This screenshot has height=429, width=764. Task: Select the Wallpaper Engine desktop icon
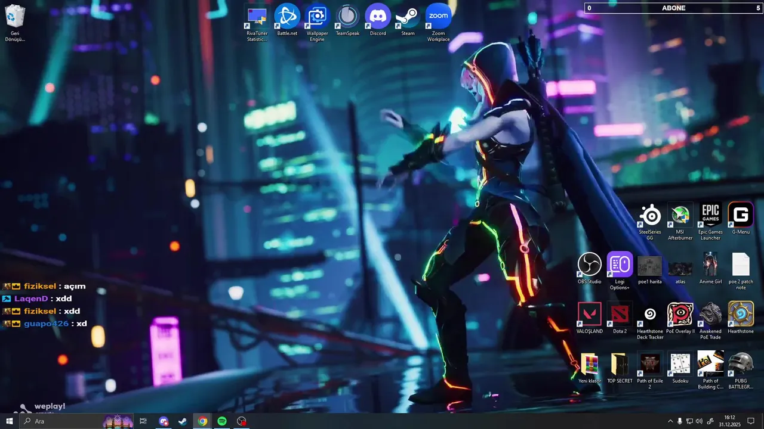pyautogui.click(x=317, y=24)
